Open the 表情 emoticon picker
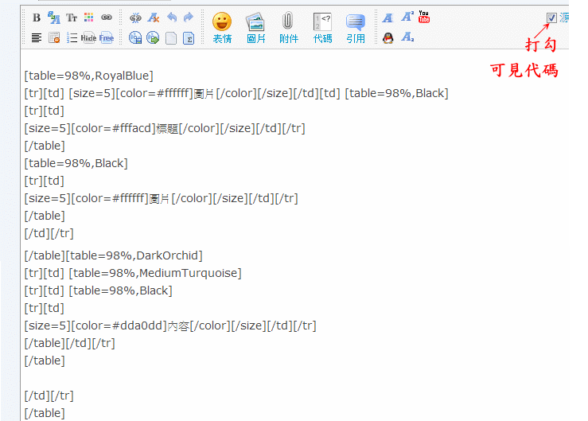Viewport: 588px width, 421px height. 222,27
